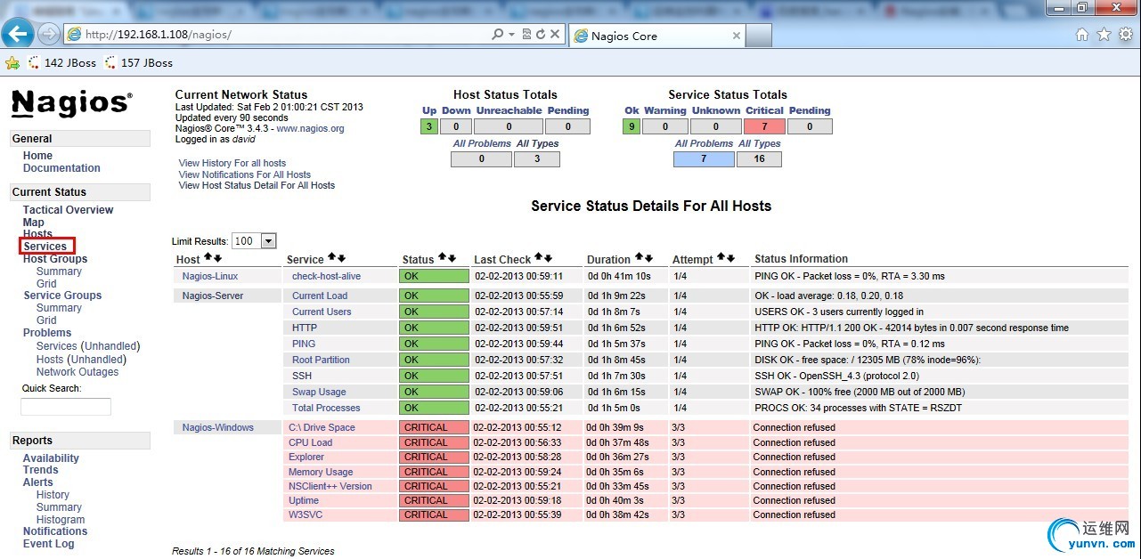Click the Nagios-Server host link

click(213, 296)
